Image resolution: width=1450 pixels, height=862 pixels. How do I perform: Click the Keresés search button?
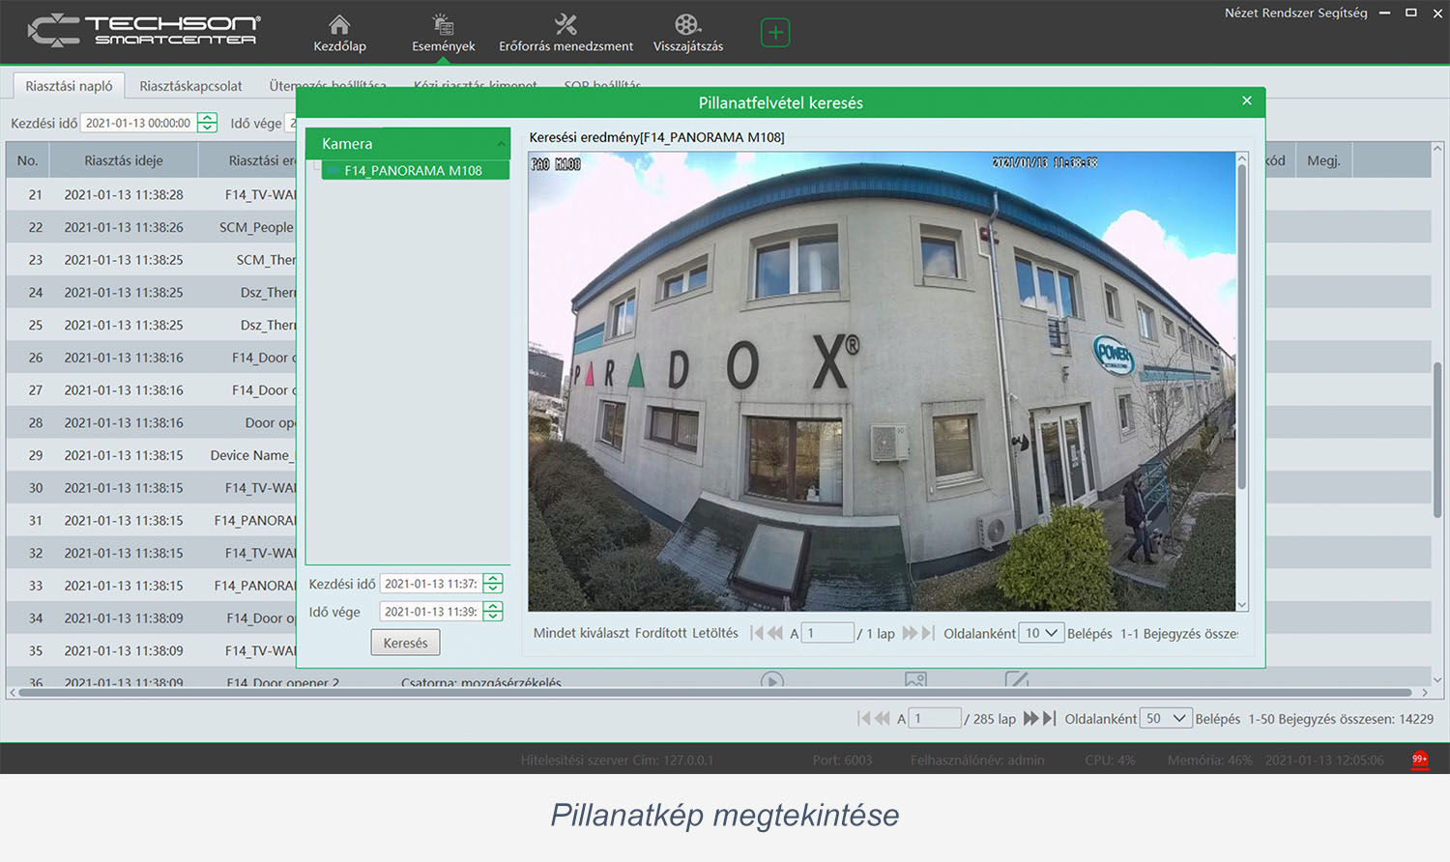pos(405,643)
